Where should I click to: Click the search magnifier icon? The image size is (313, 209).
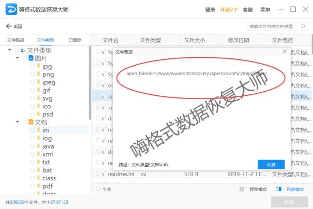point(303,26)
